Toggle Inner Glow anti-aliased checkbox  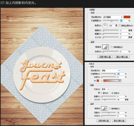point(110,109)
